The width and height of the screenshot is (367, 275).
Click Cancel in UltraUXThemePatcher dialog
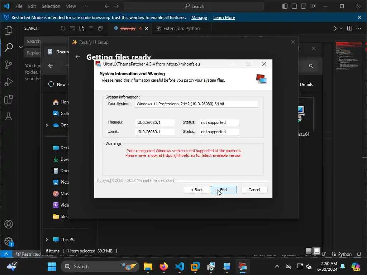[254, 190]
